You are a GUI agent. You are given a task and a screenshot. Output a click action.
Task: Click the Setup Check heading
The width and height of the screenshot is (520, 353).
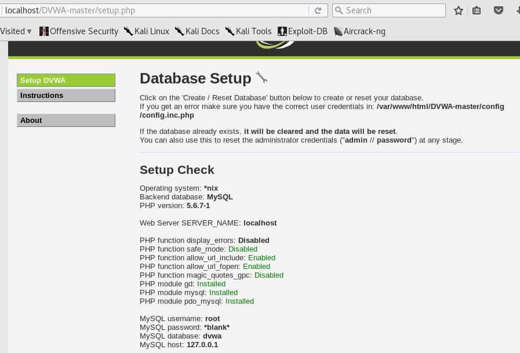[x=177, y=170]
